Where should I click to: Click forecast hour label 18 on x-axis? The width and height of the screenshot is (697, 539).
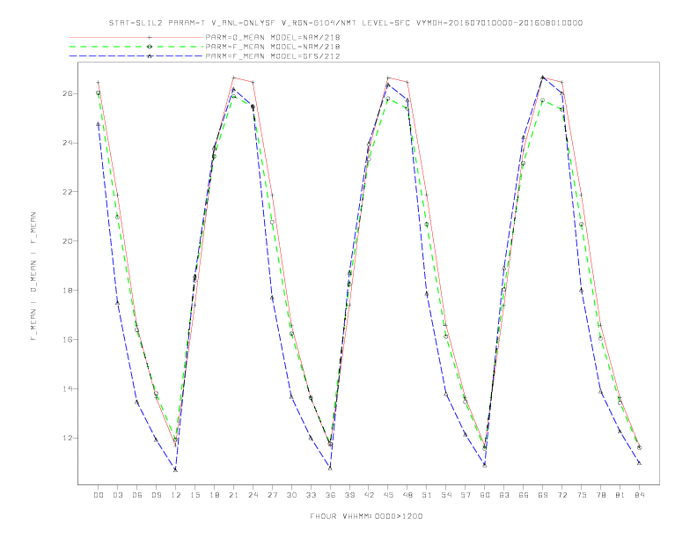[214, 495]
